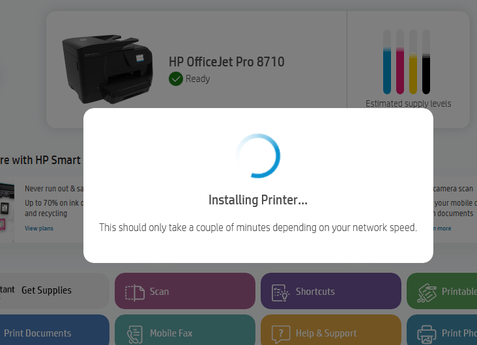Click the Print Photos printer icon

tap(427, 335)
